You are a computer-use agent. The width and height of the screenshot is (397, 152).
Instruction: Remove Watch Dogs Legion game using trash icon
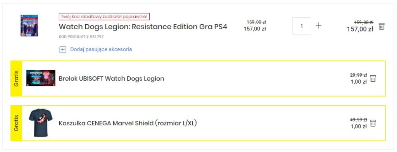click(x=381, y=26)
